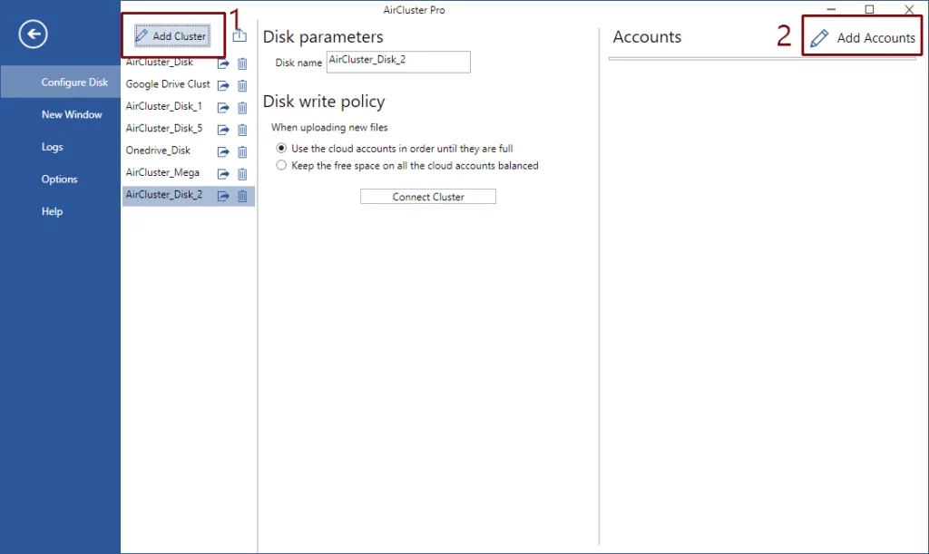
Task: Open the Logs section in sidebar
Action: click(53, 147)
